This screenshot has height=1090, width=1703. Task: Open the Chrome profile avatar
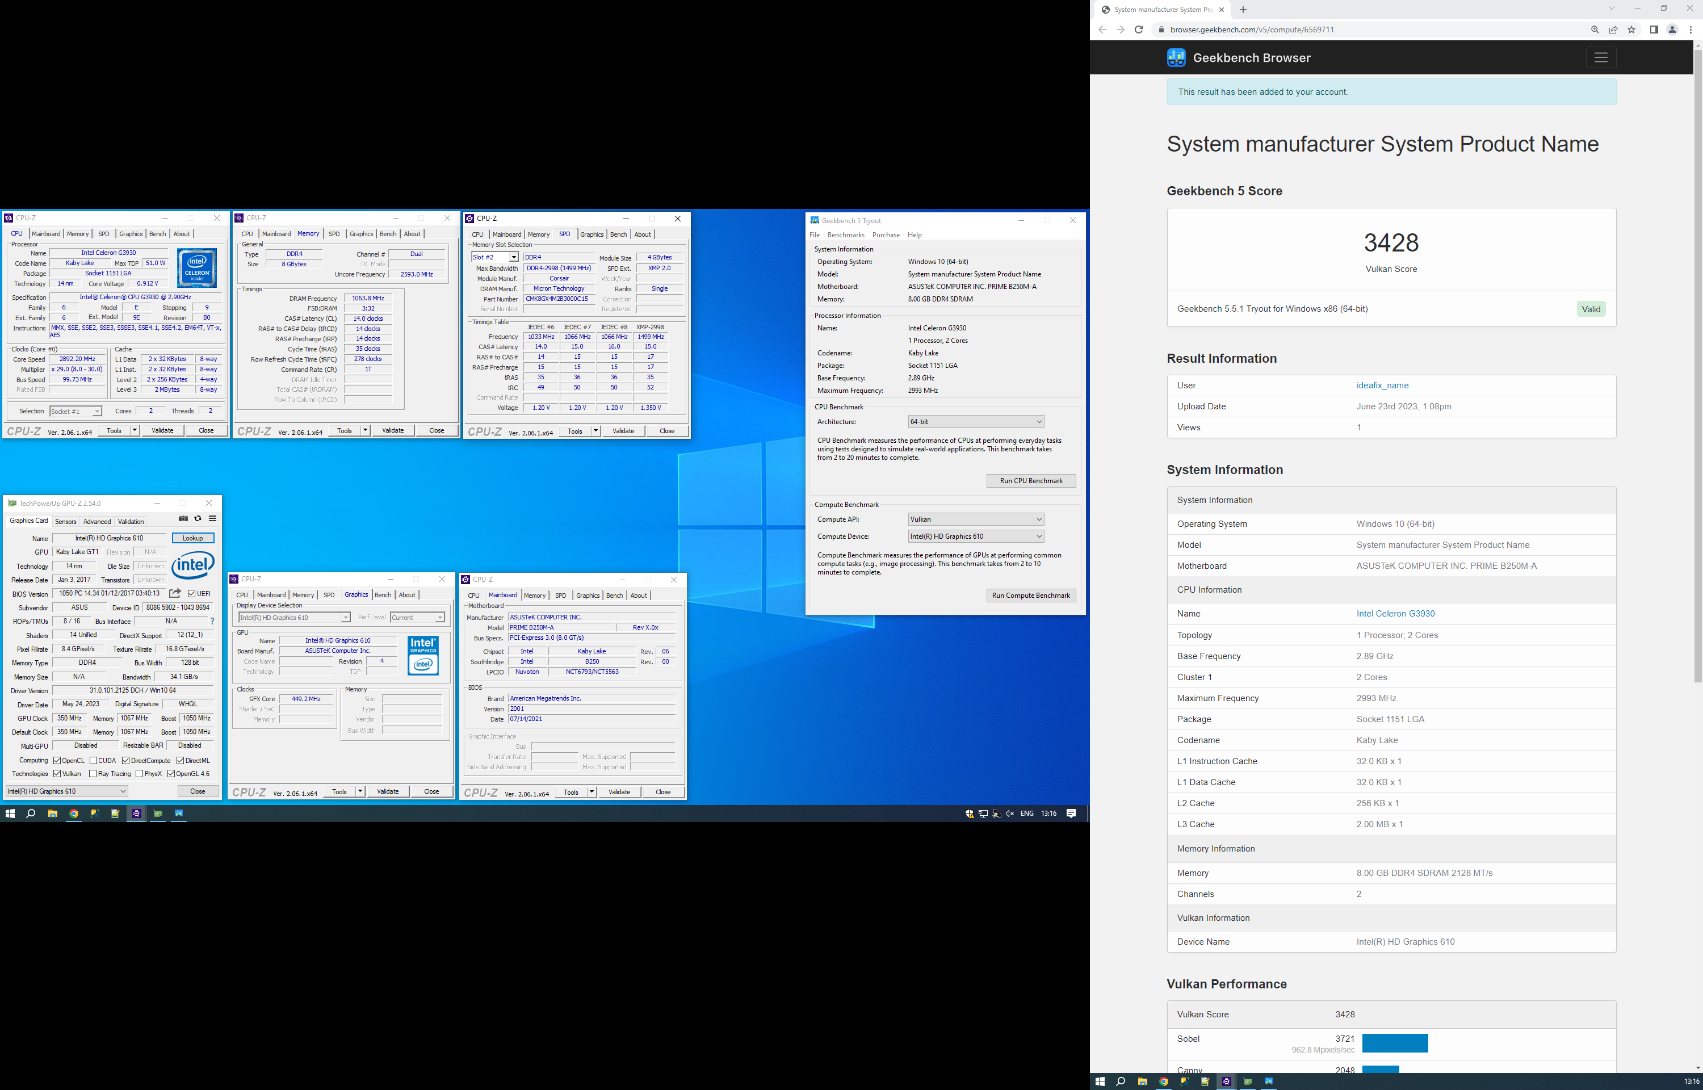click(x=1672, y=30)
